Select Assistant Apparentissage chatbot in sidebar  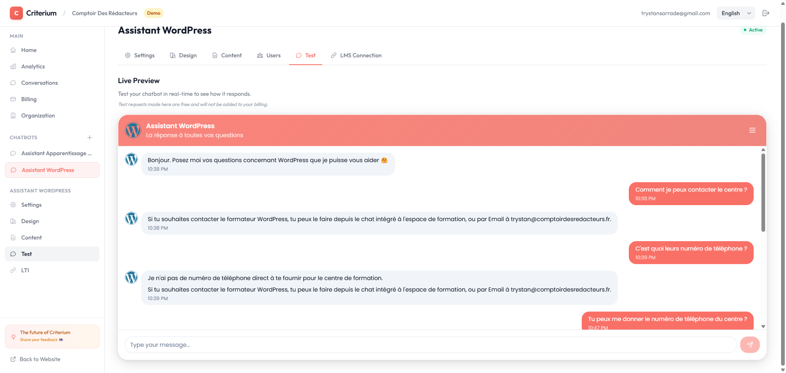pos(56,153)
